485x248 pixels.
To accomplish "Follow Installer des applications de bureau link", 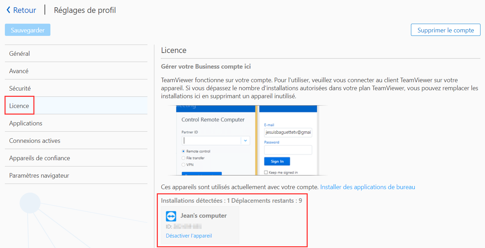I will tap(367, 187).
